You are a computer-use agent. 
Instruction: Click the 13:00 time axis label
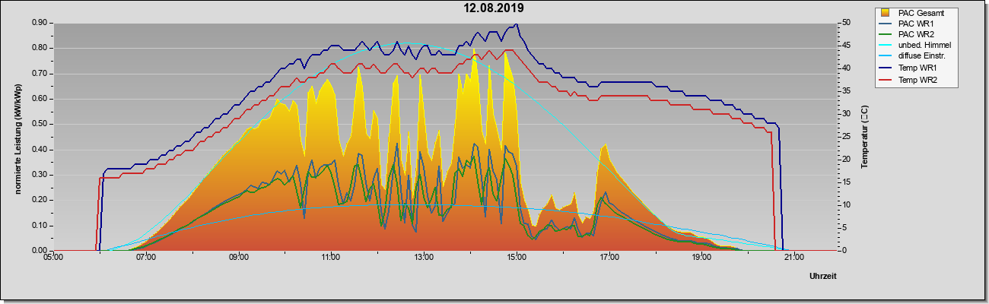tap(423, 258)
